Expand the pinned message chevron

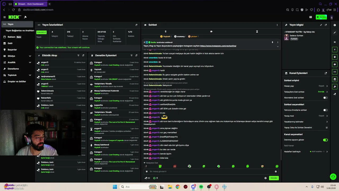[278, 46]
